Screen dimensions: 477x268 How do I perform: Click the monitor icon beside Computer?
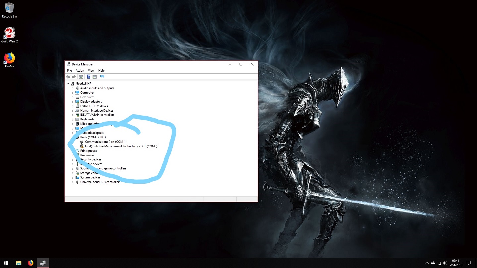(77, 93)
